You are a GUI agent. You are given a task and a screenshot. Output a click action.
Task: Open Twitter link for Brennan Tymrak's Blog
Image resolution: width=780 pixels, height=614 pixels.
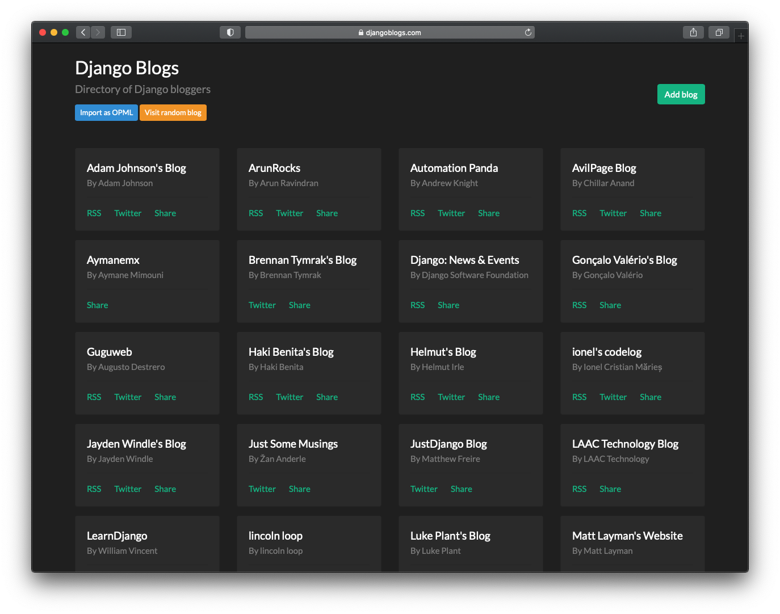(262, 305)
